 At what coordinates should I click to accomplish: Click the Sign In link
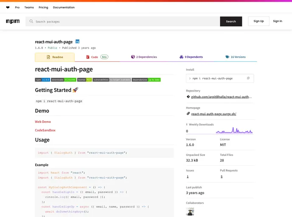pyautogui.click(x=278, y=21)
